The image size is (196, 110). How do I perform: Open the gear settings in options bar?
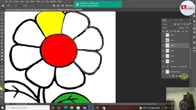(67, 6)
